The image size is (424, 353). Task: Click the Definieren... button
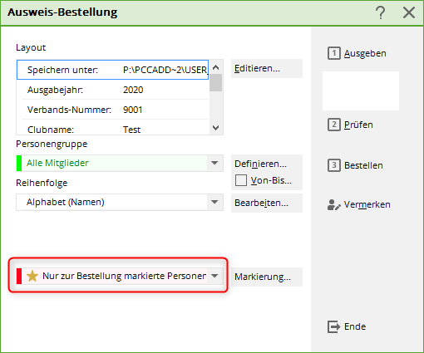click(267, 164)
